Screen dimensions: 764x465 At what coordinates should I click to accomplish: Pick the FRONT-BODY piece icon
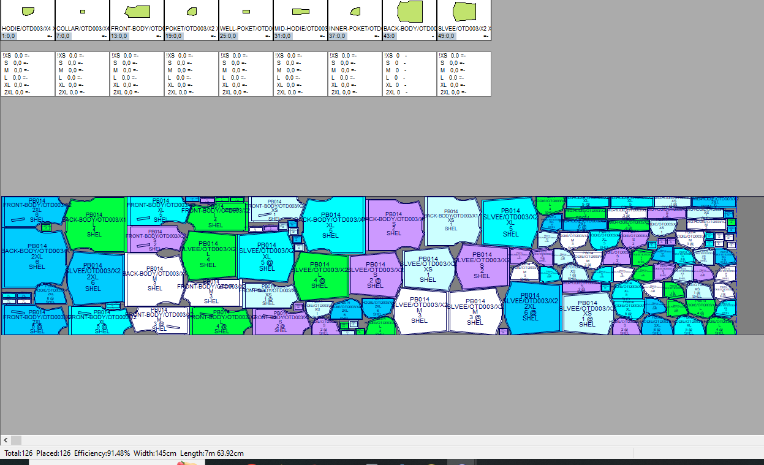click(x=137, y=12)
